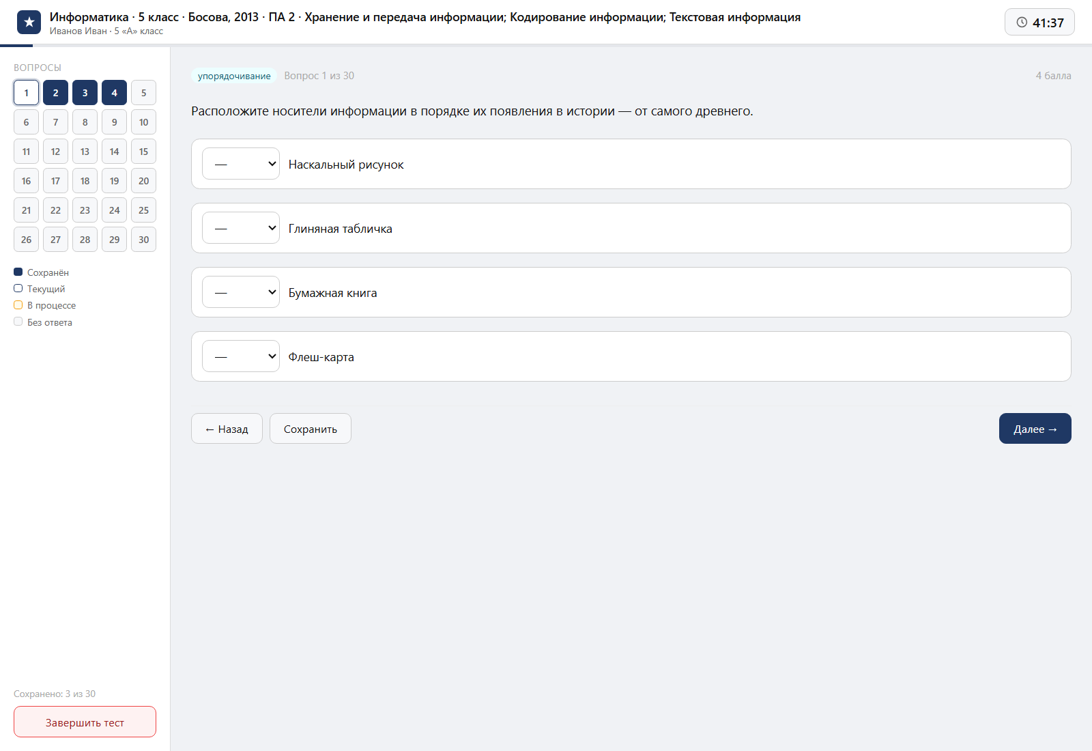Choose question 21 from the list

26,210
